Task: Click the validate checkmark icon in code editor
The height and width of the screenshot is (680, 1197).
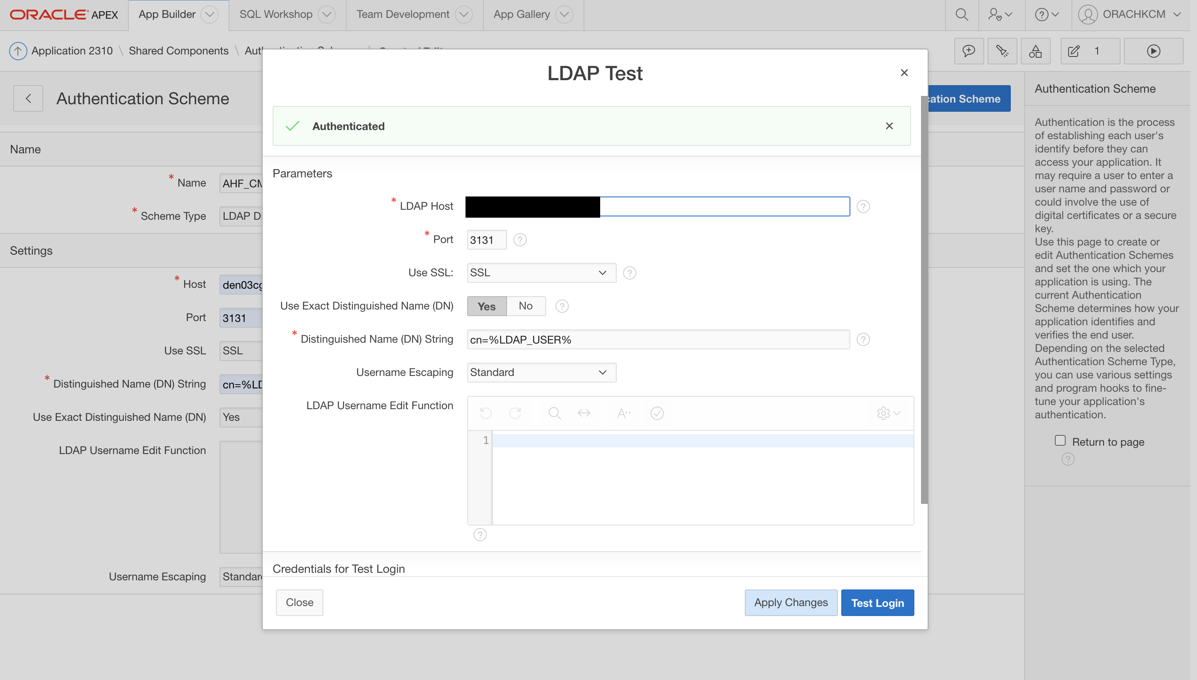Action: point(657,413)
